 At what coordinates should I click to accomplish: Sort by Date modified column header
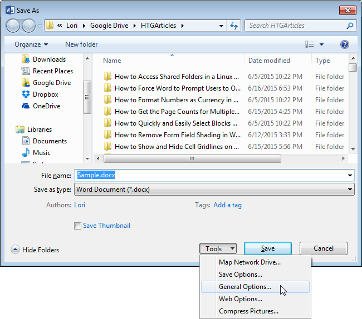269,61
